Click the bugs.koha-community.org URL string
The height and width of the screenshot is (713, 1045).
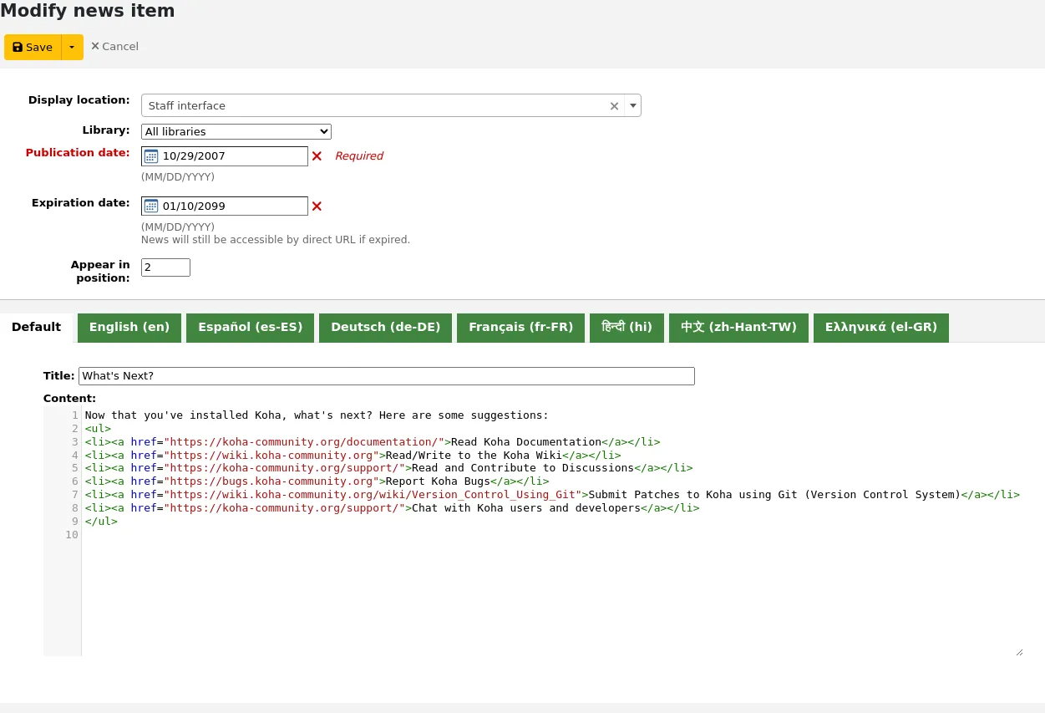[x=271, y=481]
